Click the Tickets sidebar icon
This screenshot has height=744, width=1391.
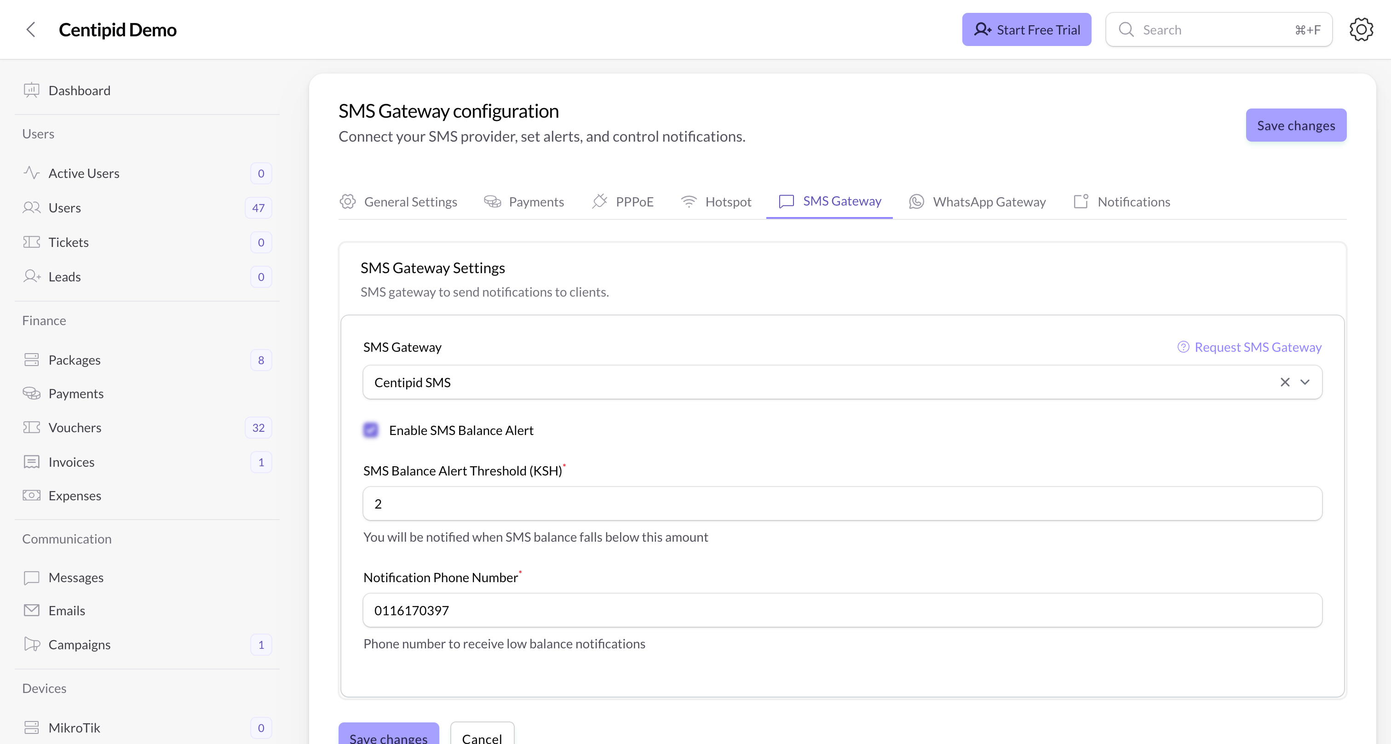pyautogui.click(x=31, y=242)
